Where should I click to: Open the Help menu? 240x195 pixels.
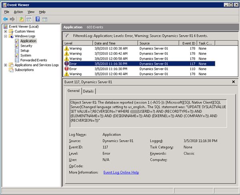pyautogui.click(x=42, y=12)
